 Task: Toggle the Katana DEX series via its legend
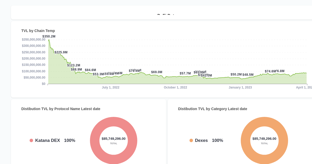48,140
